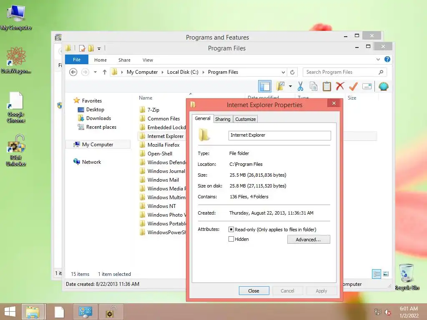This screenshot has width=427, height=320.
Task: Click the blank document taskbar icon
Action: coord(59,312)
